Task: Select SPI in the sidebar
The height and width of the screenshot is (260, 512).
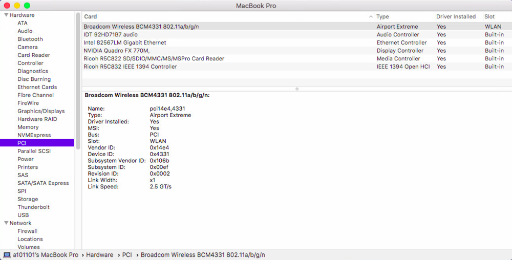Action: click(22, 191)
